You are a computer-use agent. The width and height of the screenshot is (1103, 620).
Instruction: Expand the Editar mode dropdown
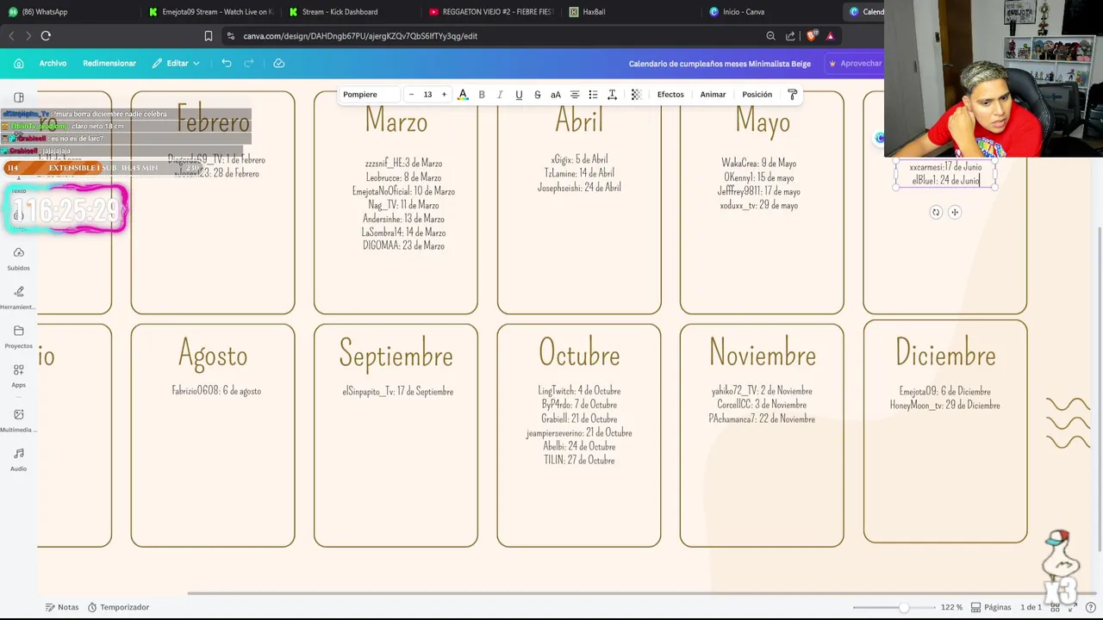point(176,63)
